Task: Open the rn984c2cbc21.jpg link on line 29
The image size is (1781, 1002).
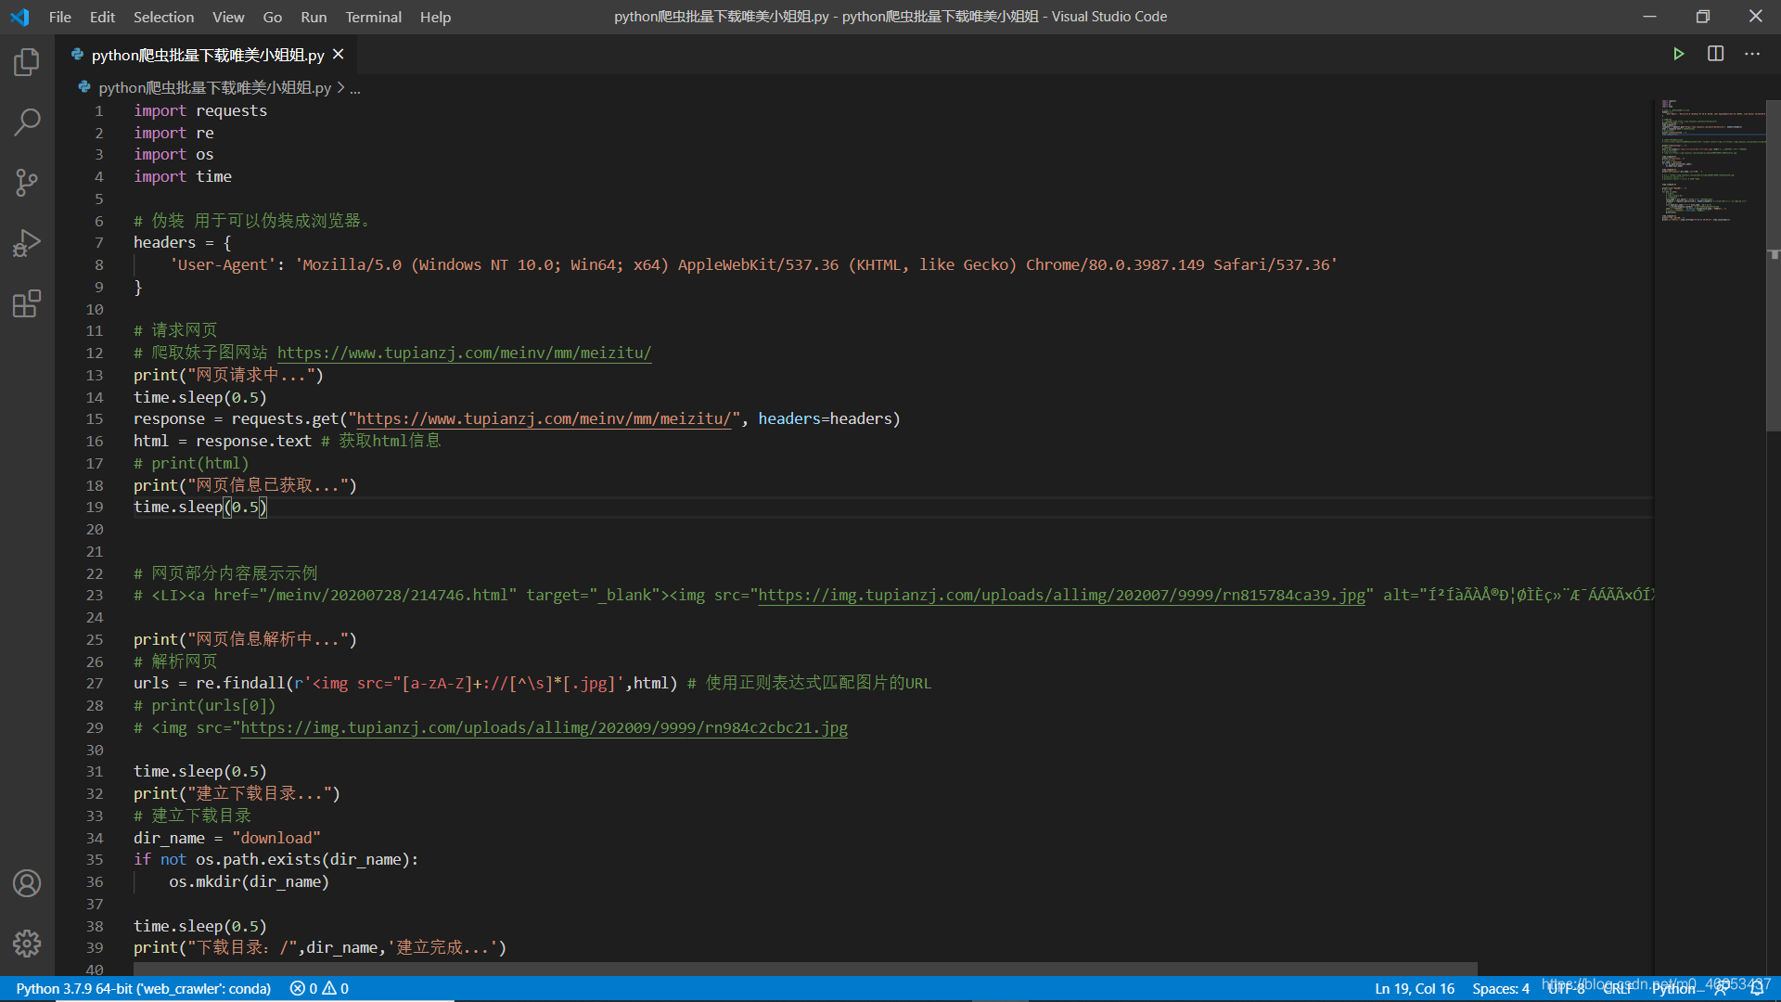Action: pyautogui.click(x=544, y=727)
